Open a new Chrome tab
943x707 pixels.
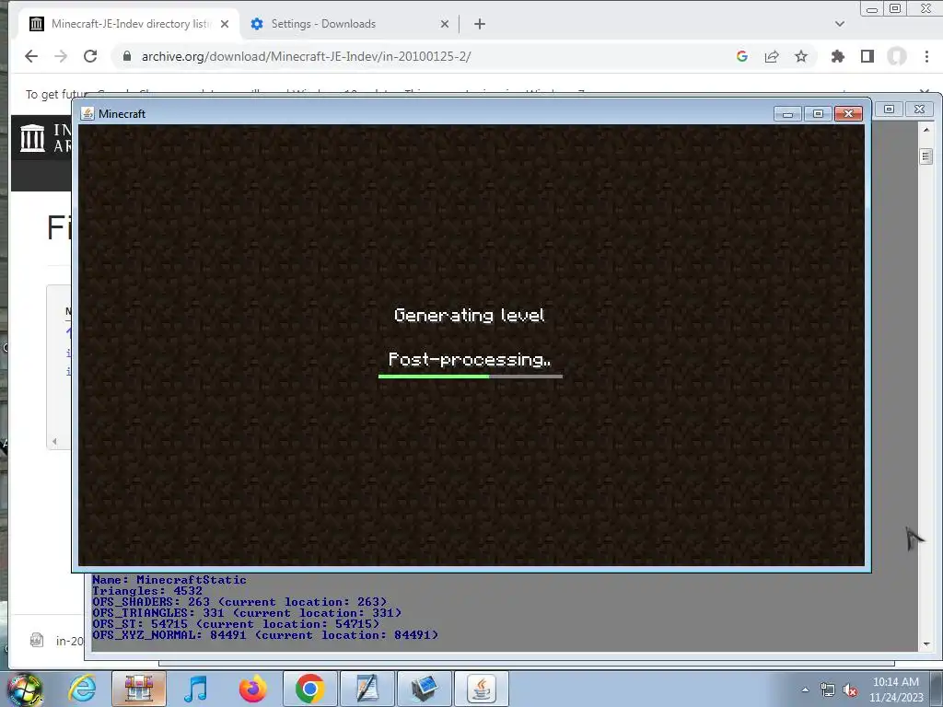click(x=479, y=24)
